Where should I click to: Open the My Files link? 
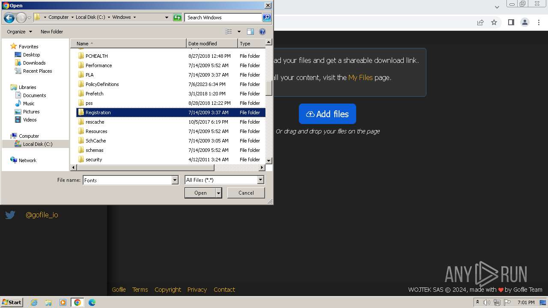click(x=360, y=77)
